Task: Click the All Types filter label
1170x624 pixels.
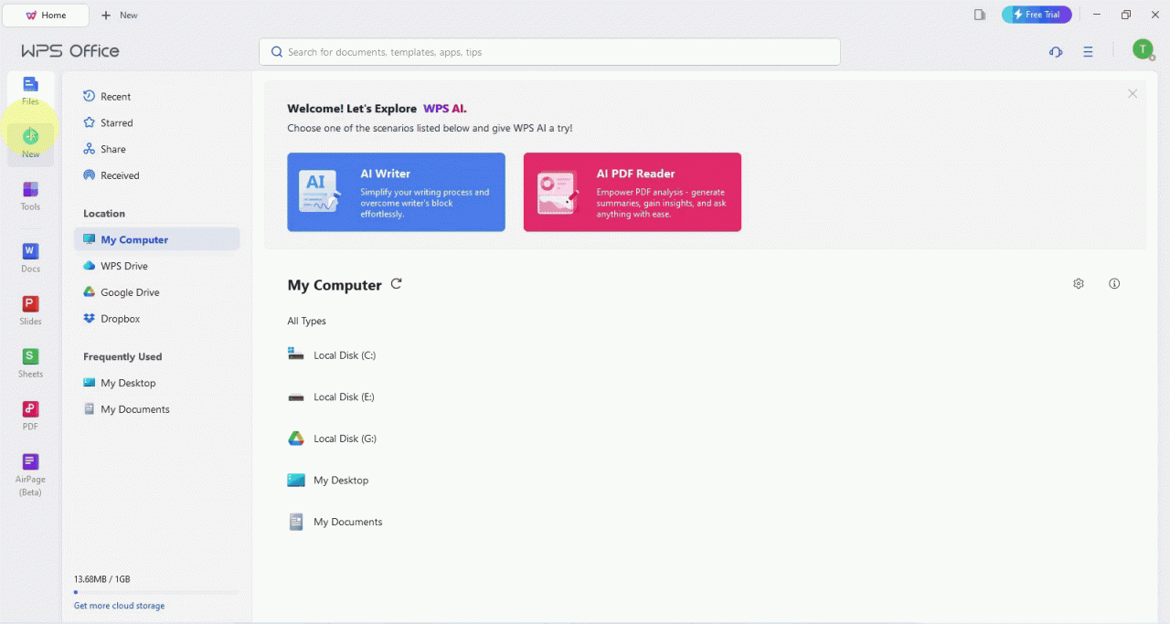Action: tap(306, 321)
